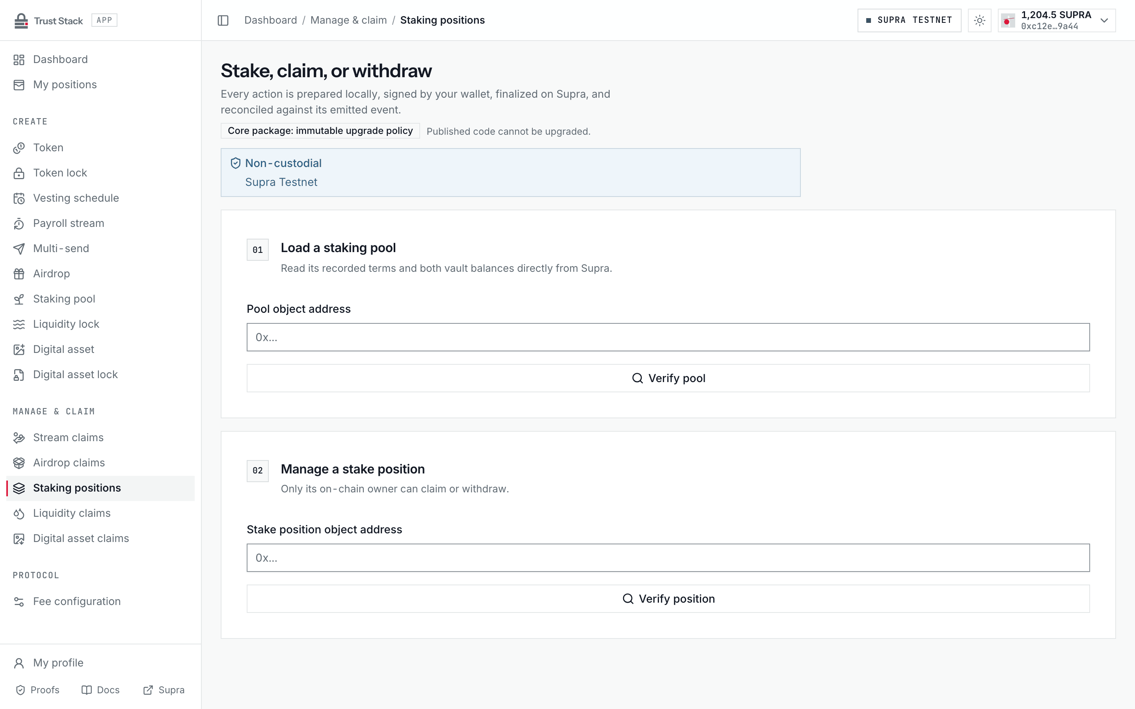Open Dashboard in the sidebar
The width and height of the screenshot is (1135, 709).
[100, 59]
